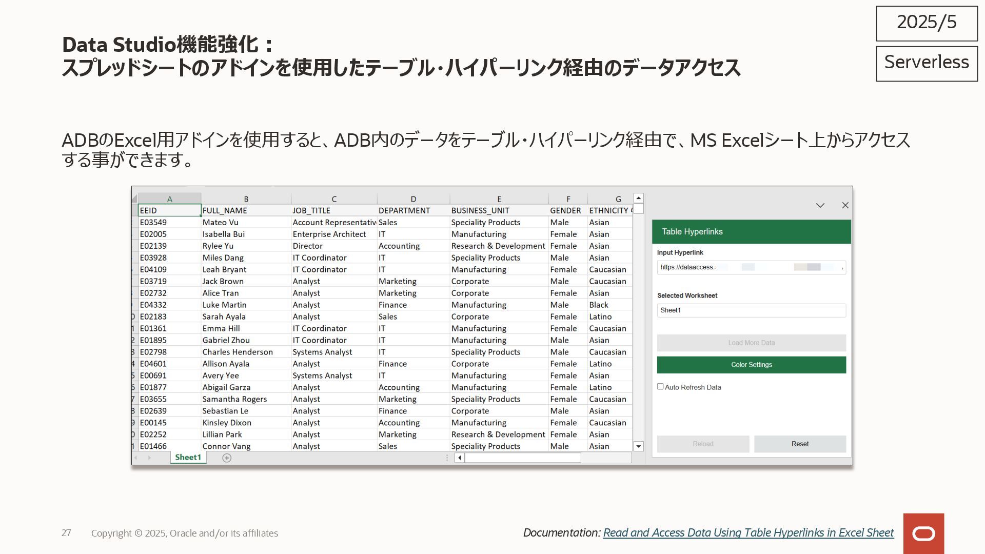This screenshot has height=554, width=985.
Task: Select the ETHNICITY header cell
Action: [x=610, y=210]
